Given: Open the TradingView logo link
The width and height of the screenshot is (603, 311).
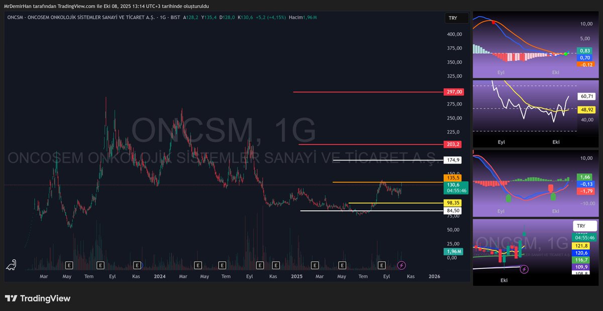Looking at the screenshot, I should [37, 298].
